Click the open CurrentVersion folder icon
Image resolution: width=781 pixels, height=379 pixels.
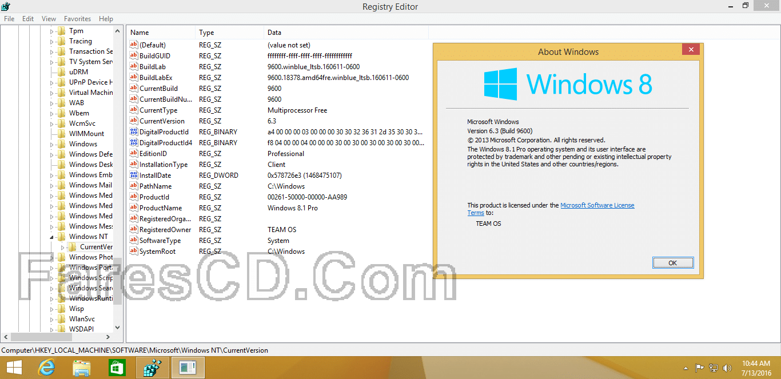(73, 247)
